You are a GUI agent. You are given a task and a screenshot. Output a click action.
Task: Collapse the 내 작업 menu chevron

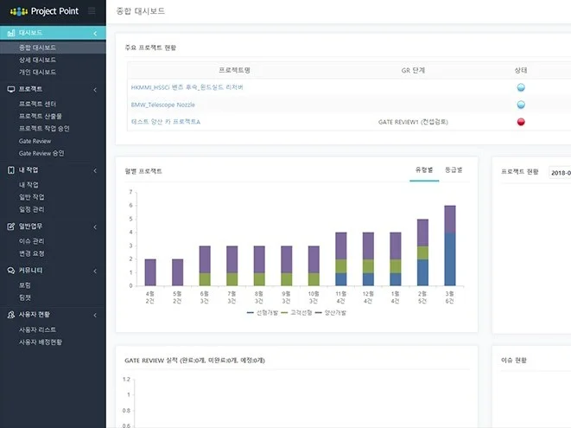click(x=95, y=170)
